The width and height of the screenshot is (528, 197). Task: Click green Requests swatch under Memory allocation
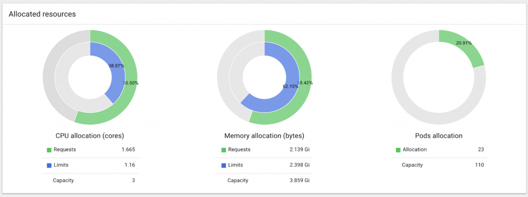coord(224,150)
